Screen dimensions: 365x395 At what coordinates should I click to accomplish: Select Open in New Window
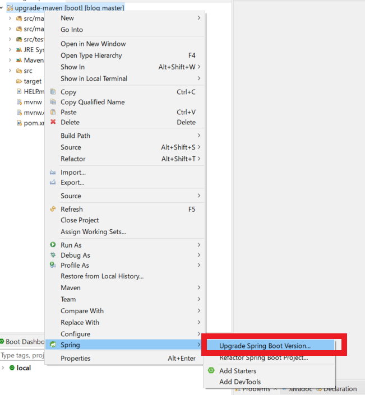93,44
